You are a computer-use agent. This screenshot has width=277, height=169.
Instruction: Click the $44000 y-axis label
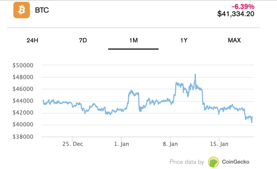coord(23,101)
